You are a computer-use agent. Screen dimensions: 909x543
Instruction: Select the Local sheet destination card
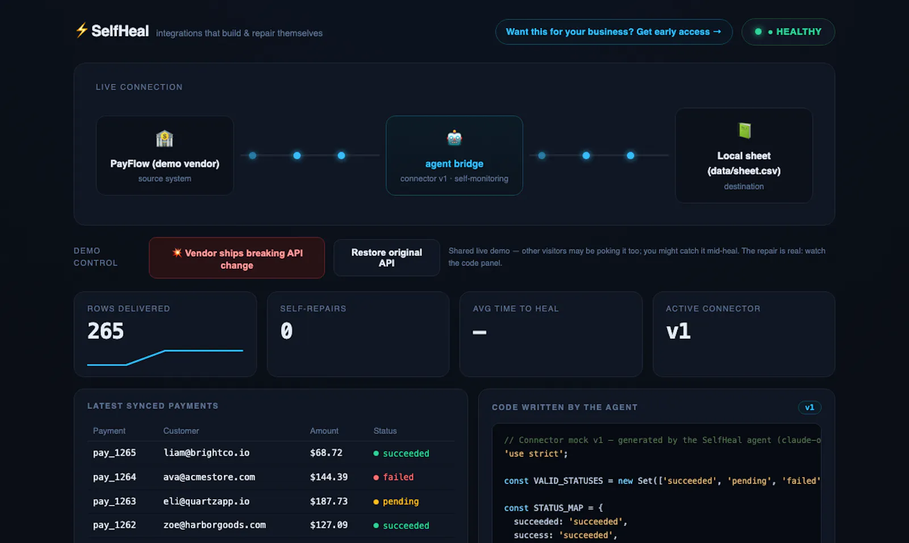744,155
